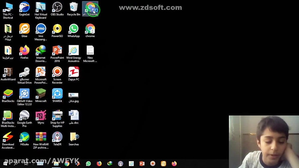Select the Download Accelerat... desktop icon
Image resolution: width=299 pixels, height=168 pixels.
pos(8,141)
